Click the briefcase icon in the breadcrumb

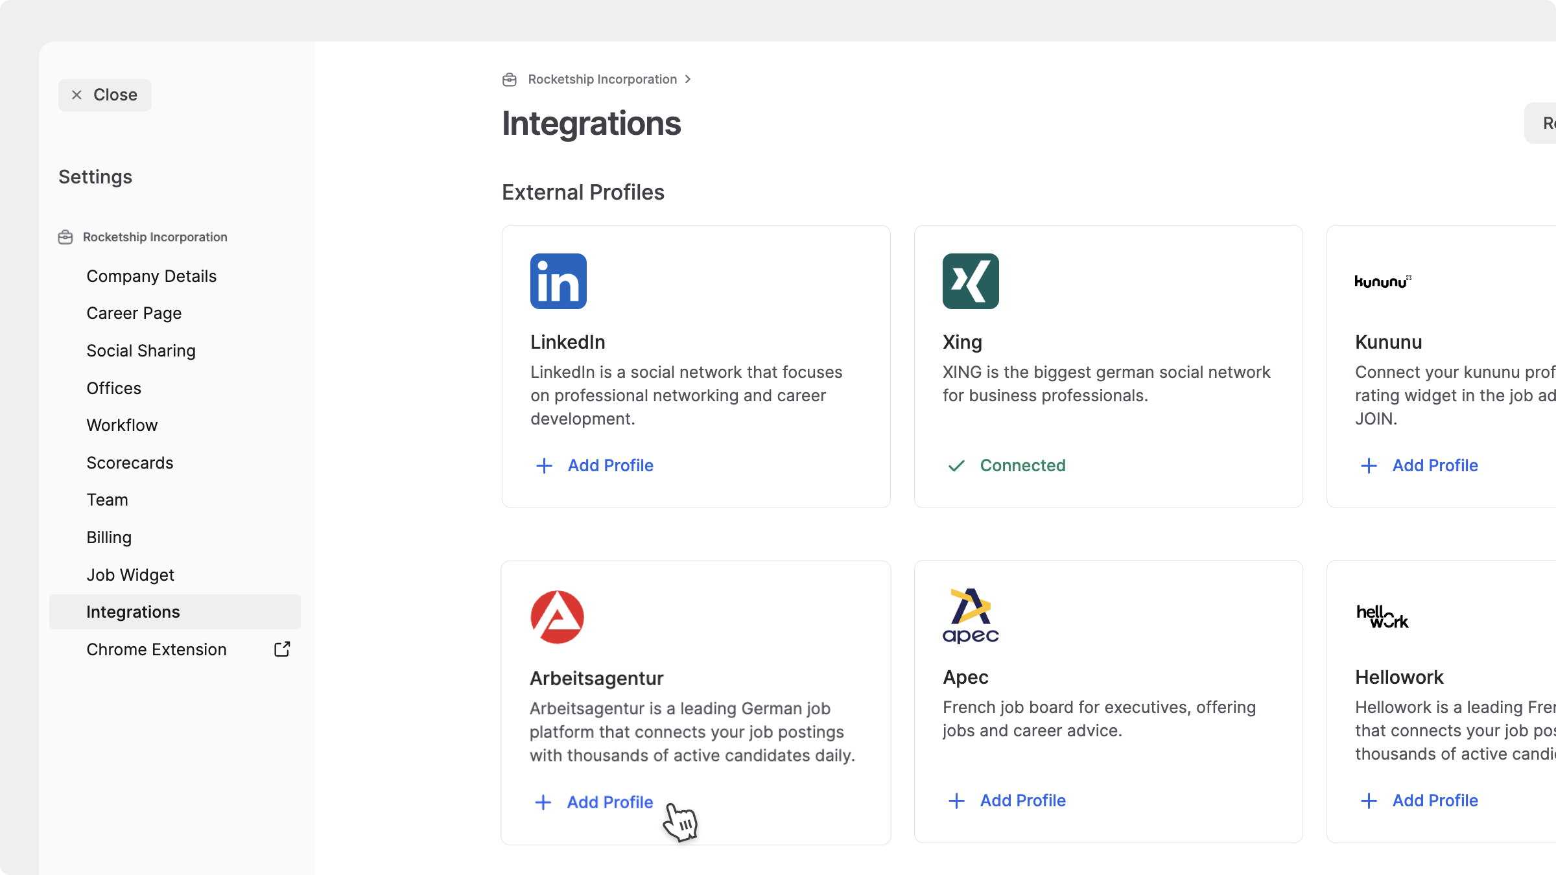tap(510, 79)
